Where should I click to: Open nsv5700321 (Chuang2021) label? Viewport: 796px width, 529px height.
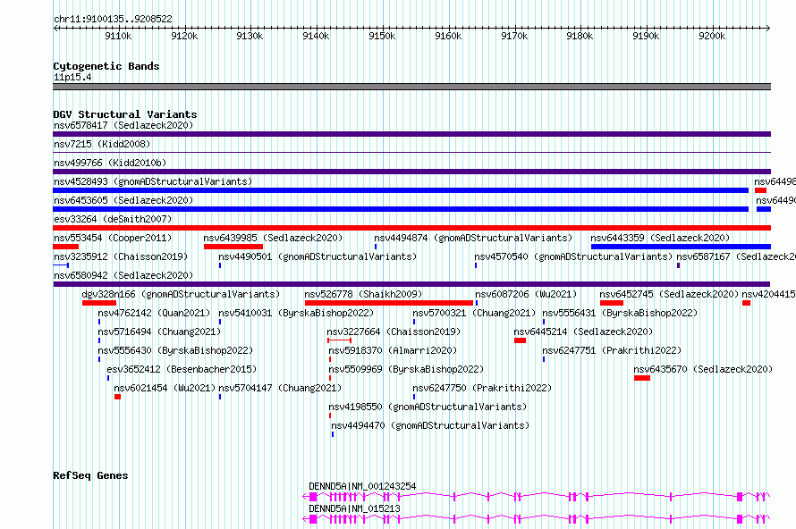(x=474, y=313)
